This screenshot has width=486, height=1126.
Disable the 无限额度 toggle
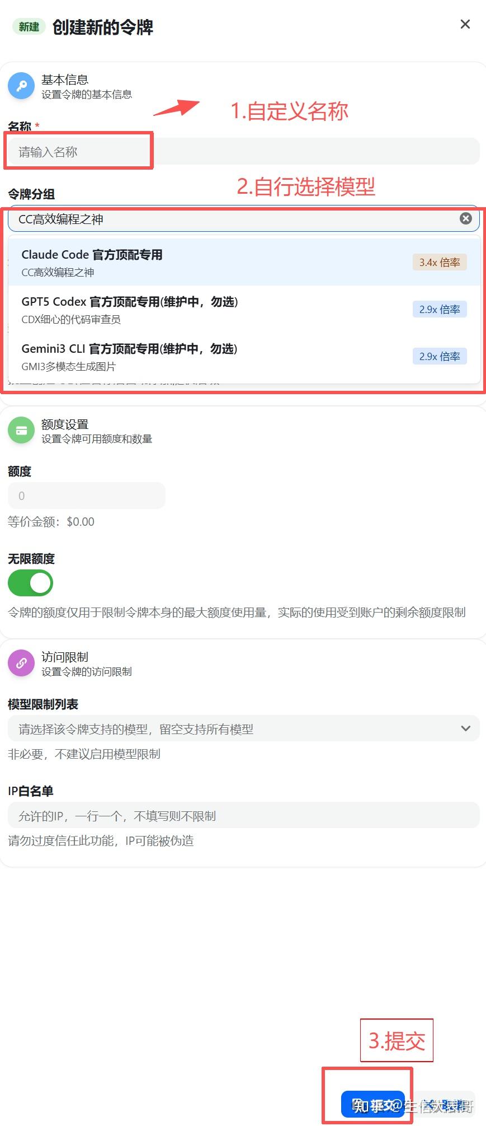30,583
